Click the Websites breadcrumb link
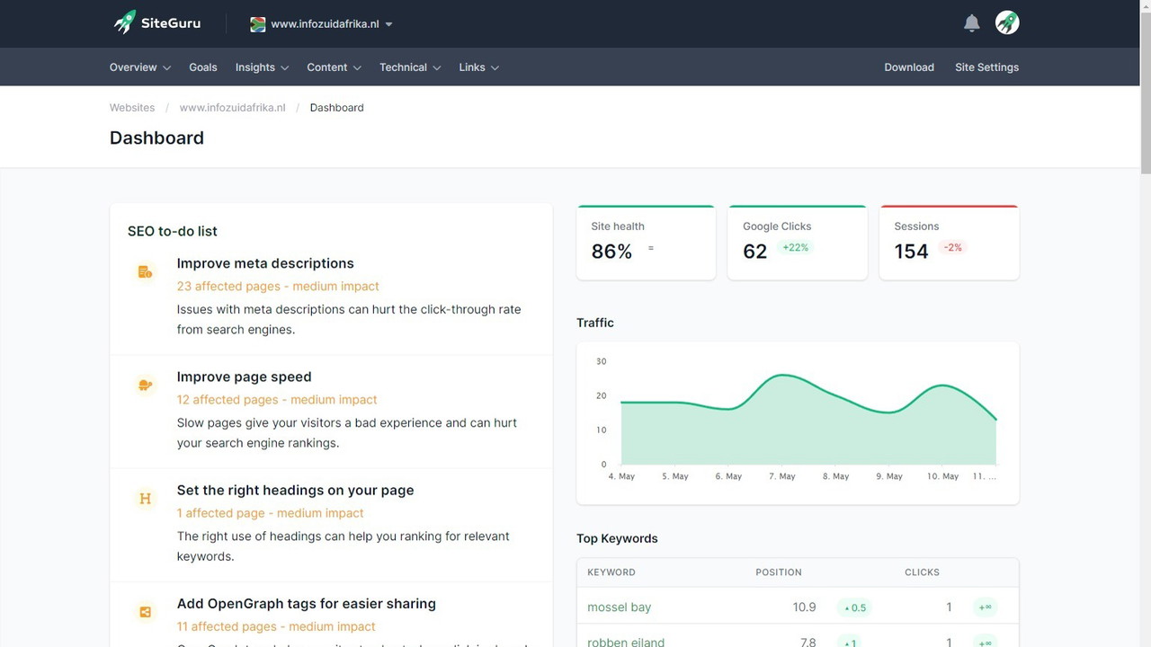This screenshot has width=1151, height=647. point(131,107)
